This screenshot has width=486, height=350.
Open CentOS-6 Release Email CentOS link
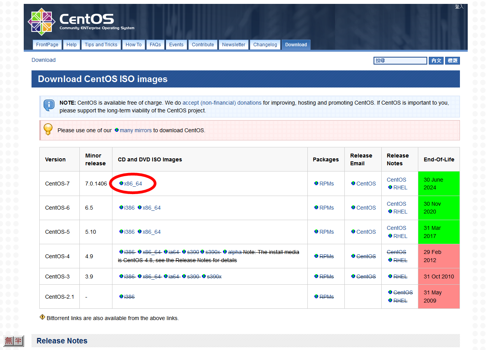(366, 208)
